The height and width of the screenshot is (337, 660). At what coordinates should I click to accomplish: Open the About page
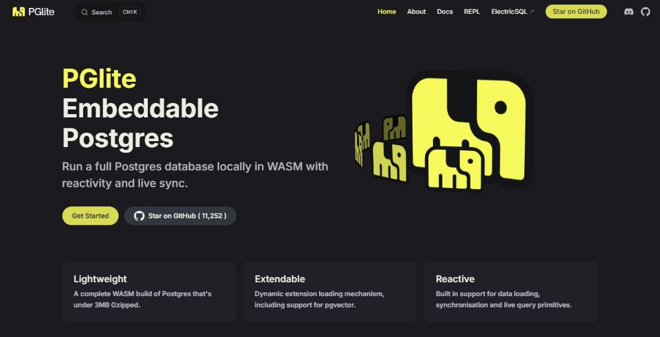[x=416, y=12]
